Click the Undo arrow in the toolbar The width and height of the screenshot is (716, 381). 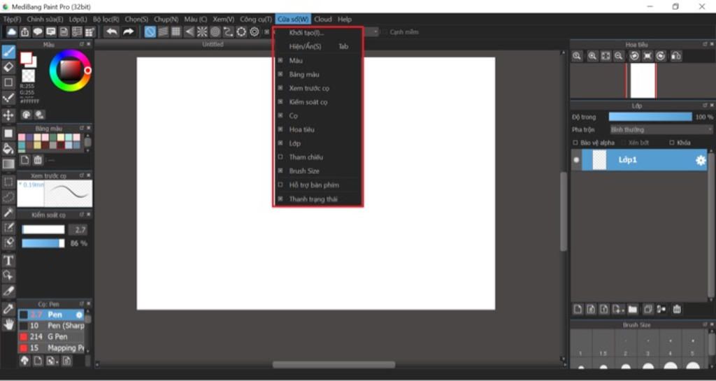(x=111, y=31)
